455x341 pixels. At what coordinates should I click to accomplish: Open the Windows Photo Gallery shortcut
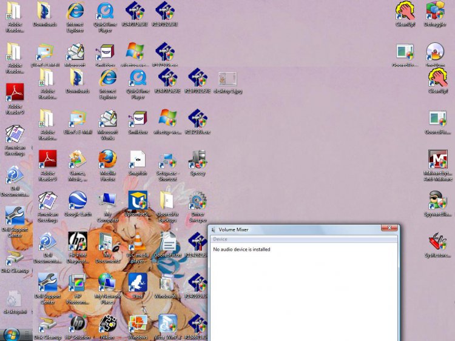coord(138,327)
